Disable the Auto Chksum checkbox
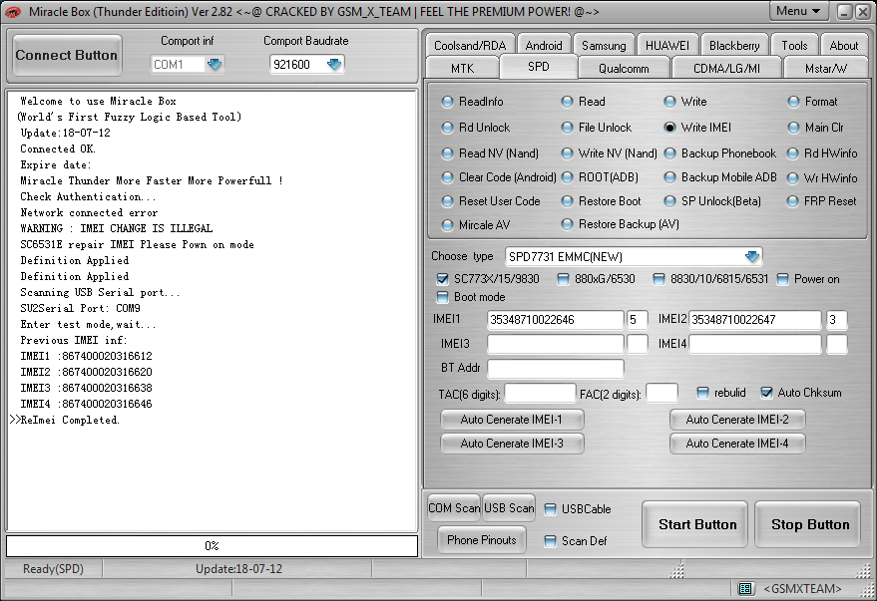Viewport: 877px width, 601px height. click(767, 393)
